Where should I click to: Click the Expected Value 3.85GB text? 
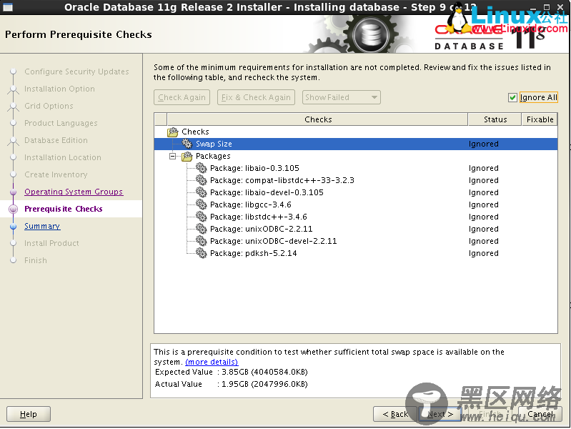(x=232, y=372)
